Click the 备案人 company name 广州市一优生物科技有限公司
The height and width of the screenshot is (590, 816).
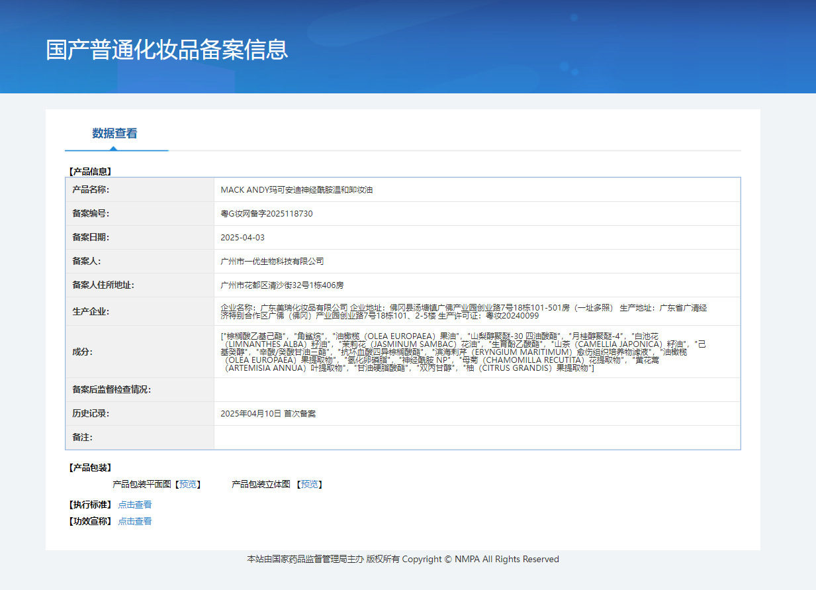272,262
